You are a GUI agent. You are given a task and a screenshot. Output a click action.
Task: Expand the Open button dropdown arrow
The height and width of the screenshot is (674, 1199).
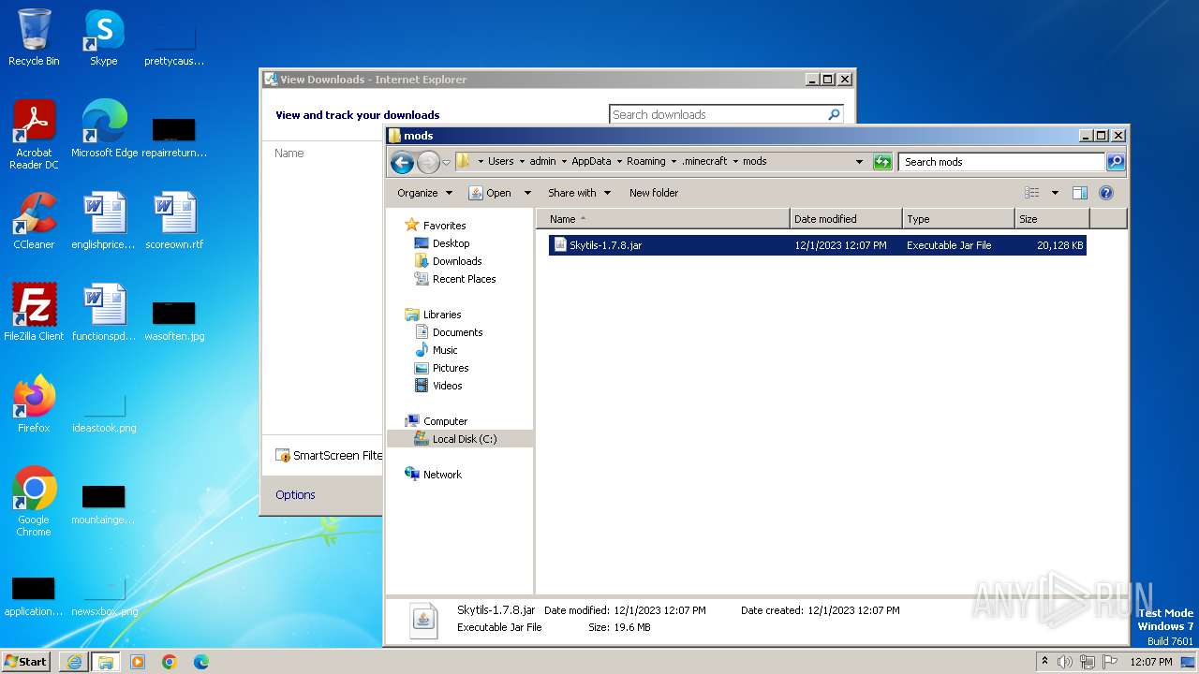(x=527, y=193)
